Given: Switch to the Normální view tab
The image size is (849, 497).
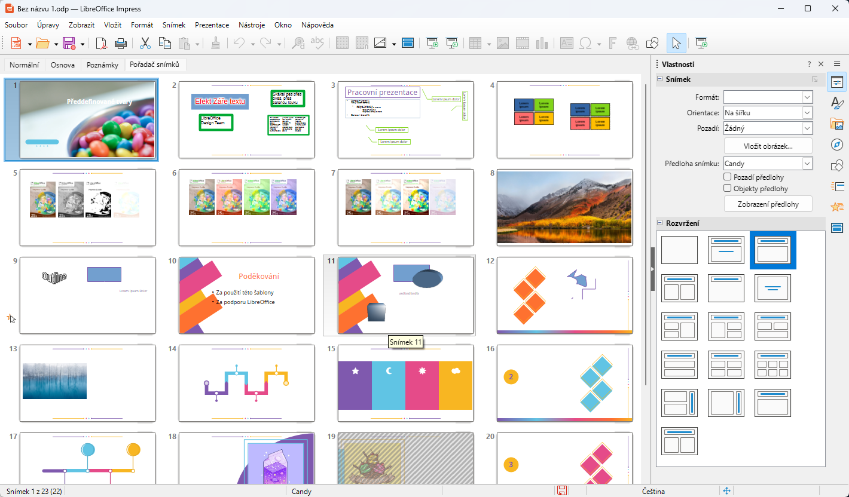Looking at the screenshot, I should pos(25,65).
